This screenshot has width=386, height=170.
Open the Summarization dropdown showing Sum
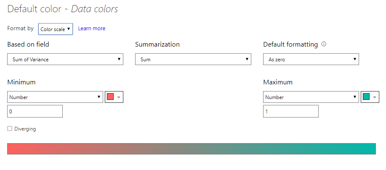pyautogui.click(x=193, y=59)
